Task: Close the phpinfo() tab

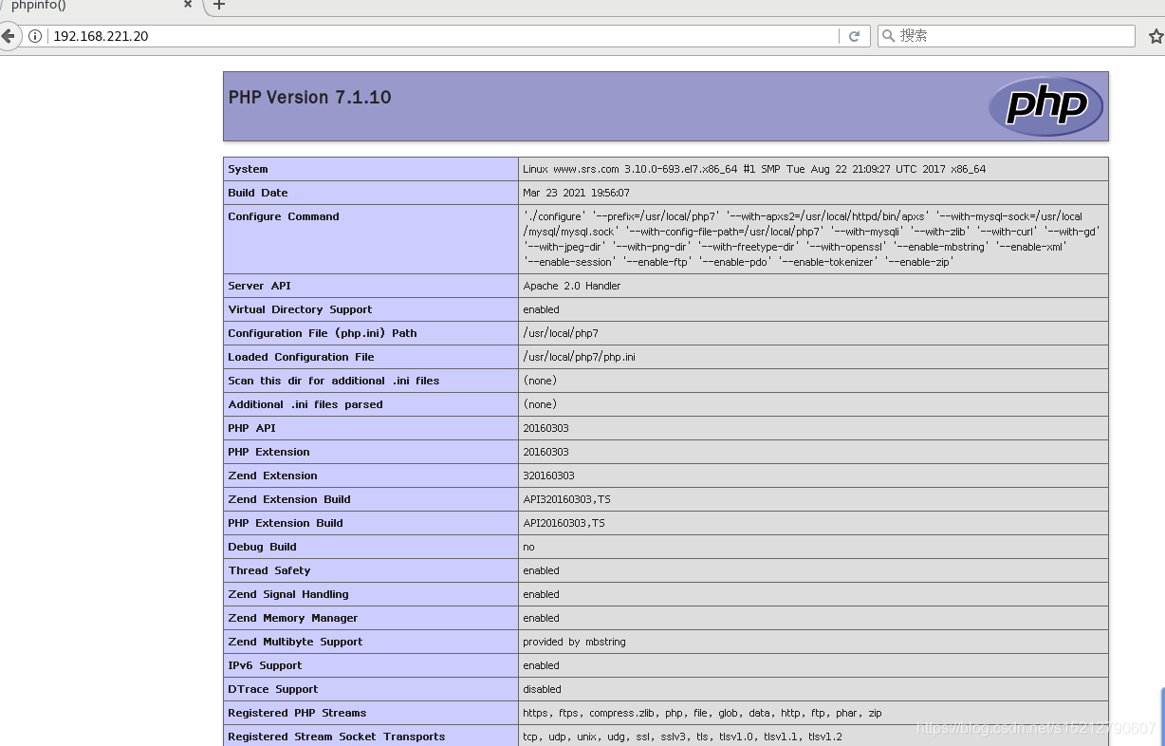Action: pyautogui.click(x=188, y=5)
